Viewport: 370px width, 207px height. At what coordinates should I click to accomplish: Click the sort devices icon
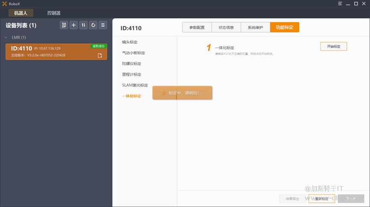[83, 25]
